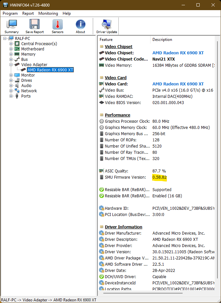221x303 pixels.
Task: Select the 020.001.000.043 BIOS version value
Action: coord(168,102)
